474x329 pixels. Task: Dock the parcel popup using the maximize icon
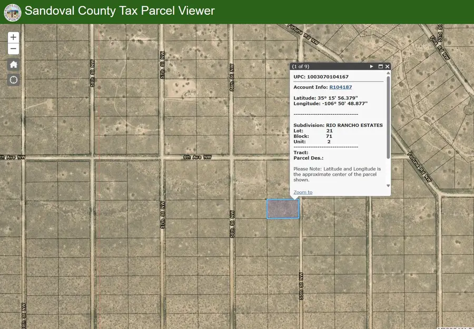[380, 66]
